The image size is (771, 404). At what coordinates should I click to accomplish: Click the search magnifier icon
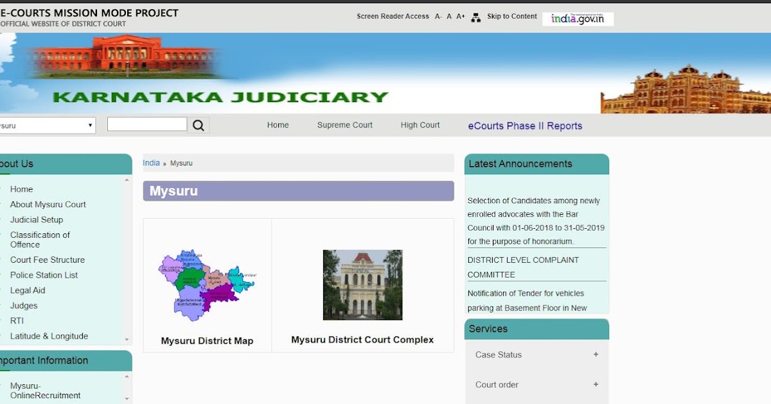tap(199, 124)
